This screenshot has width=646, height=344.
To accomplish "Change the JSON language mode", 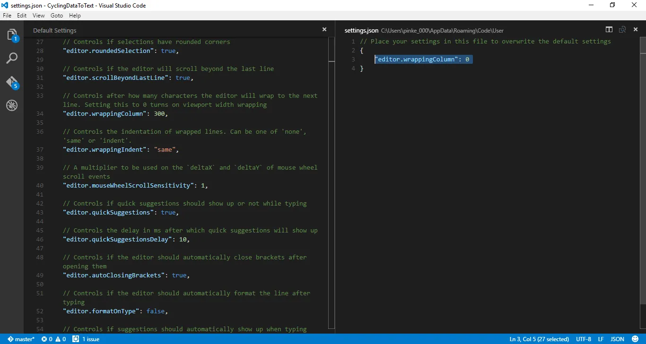I will pyautogui.click(x=617, y=339).
